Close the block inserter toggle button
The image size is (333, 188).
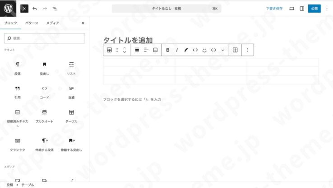click(x=24, y=9)
